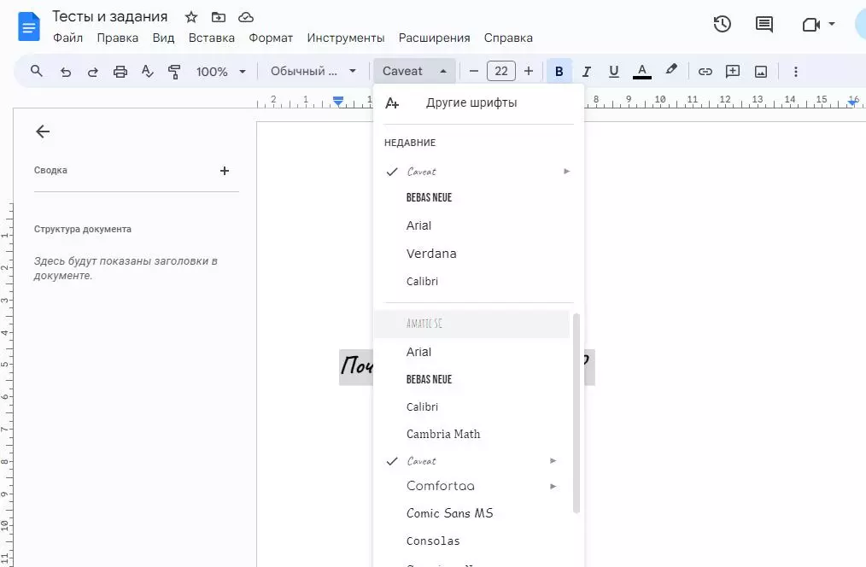Image resolution: width=866 pixels, height=567 pixels.
Task: Click "Другие шрифты" to add fonts
Action: (x=471, y=103)
